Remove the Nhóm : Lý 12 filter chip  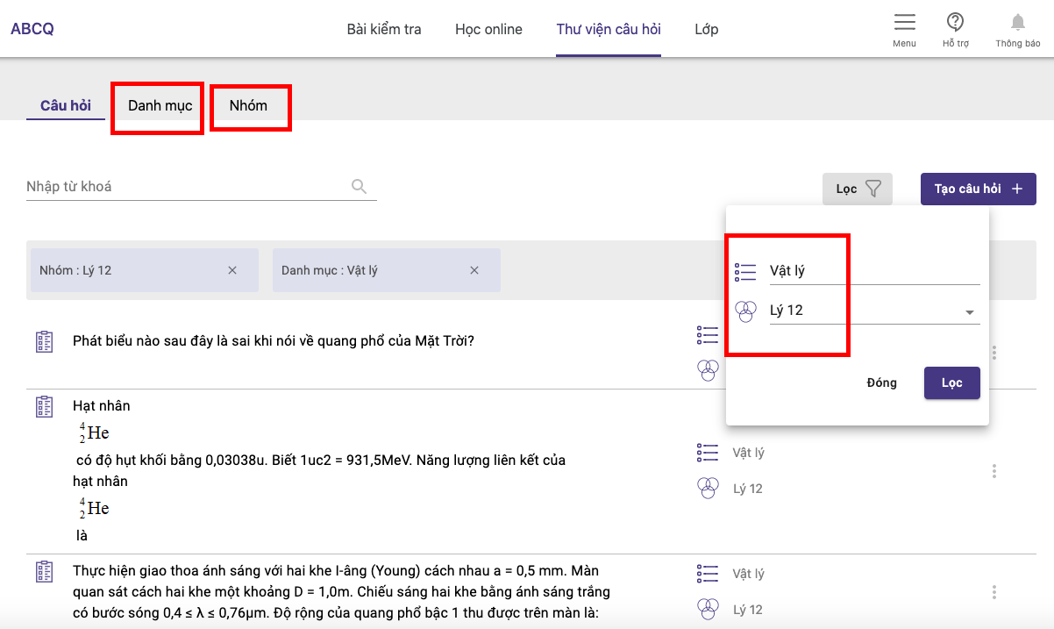point(232,270)
